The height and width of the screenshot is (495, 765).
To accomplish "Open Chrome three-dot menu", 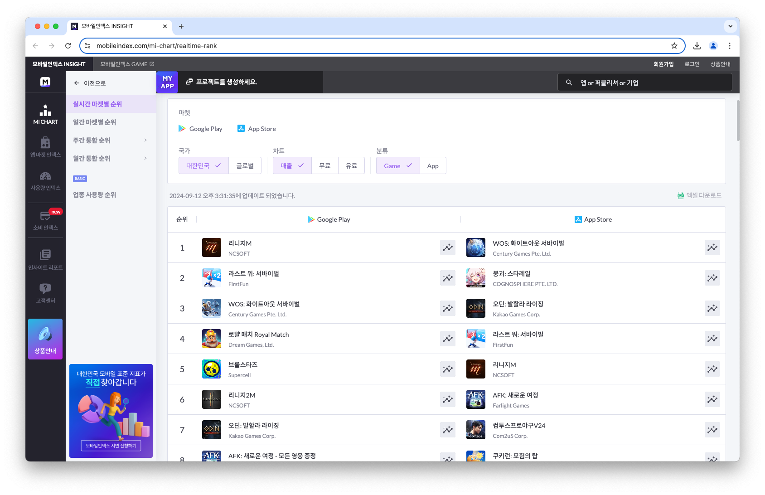I will pos(730,46).
